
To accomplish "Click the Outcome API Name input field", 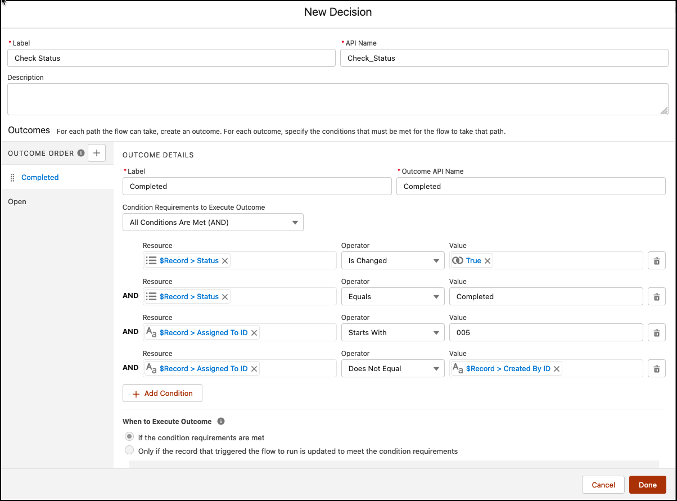I will [x=531, y=186].
